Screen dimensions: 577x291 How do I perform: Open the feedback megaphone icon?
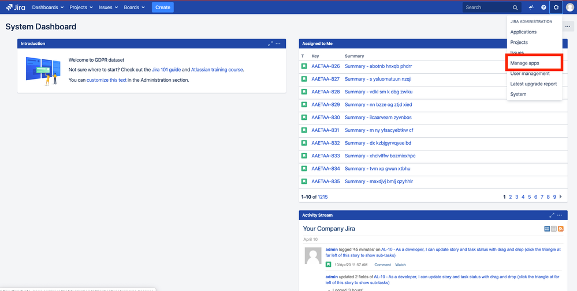pos(531,7)
